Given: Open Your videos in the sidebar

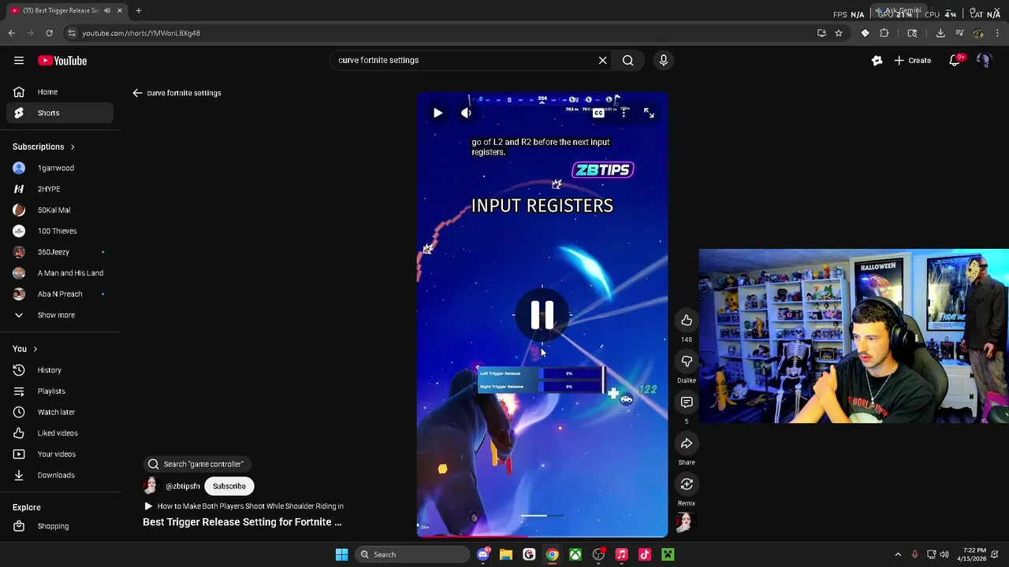Looking at the screenshot, I should (x=60, y=454).
